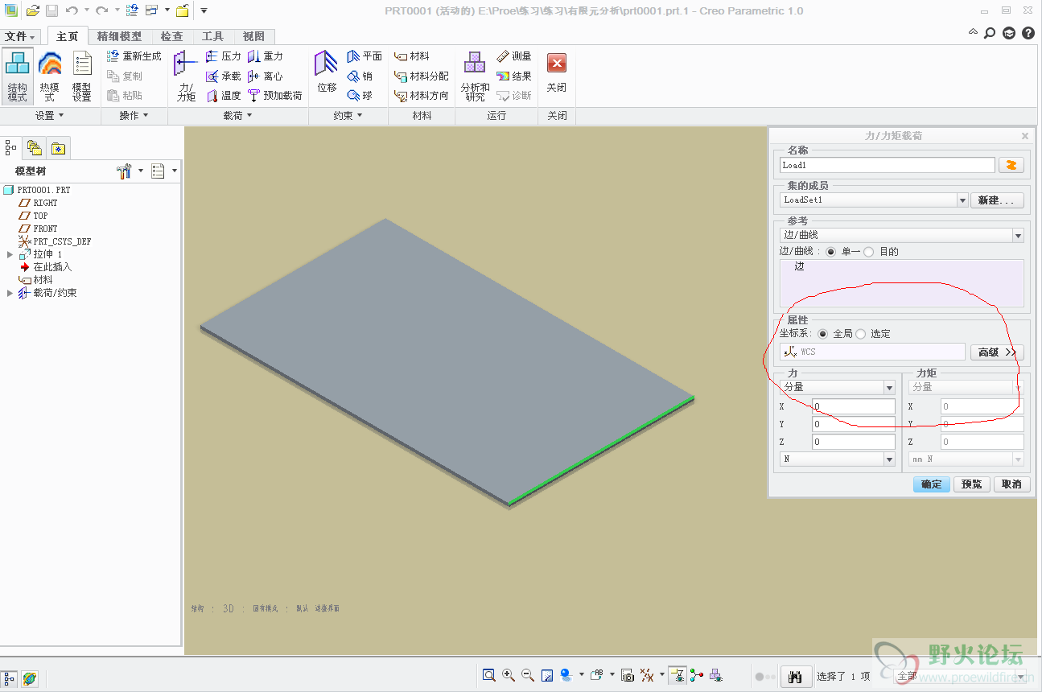The image size is (1042, 692).
Task: Click the binoculars find icon
Action: (796, 677)
